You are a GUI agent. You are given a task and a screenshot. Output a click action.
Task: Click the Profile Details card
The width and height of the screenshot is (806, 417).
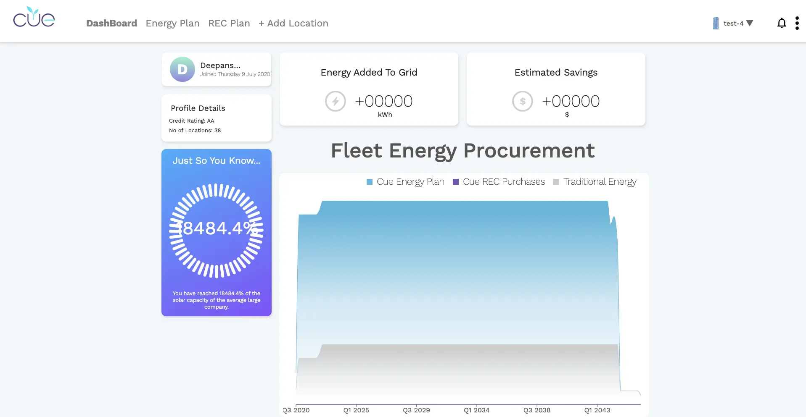[216, 118]
